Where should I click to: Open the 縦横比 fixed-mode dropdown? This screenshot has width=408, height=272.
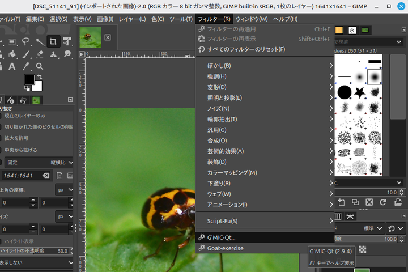[61, 163]
